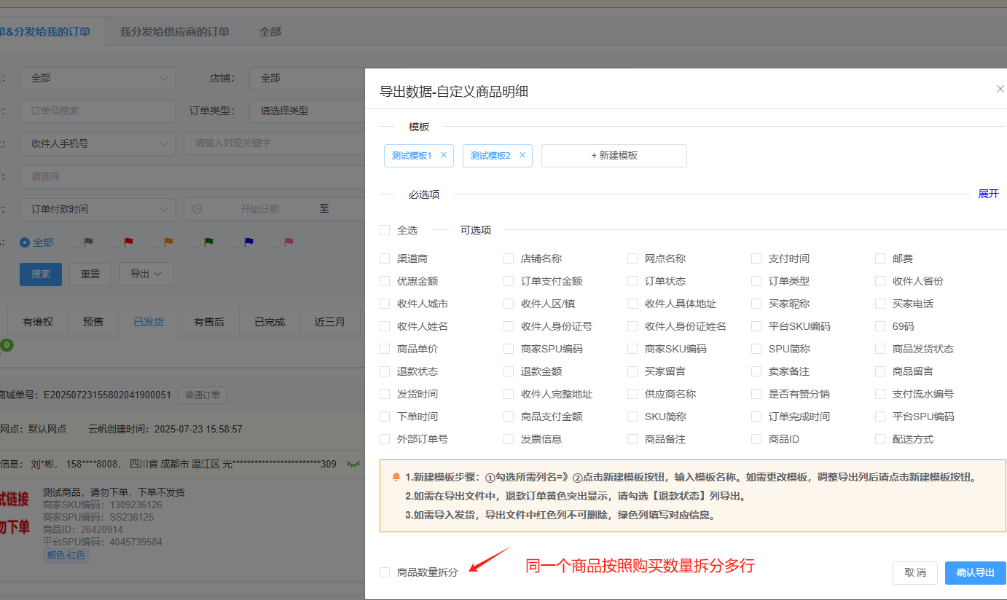Click the bell icon in the notice box
Viewport: 1007px width, 600px height.
[x=396, y=477]
